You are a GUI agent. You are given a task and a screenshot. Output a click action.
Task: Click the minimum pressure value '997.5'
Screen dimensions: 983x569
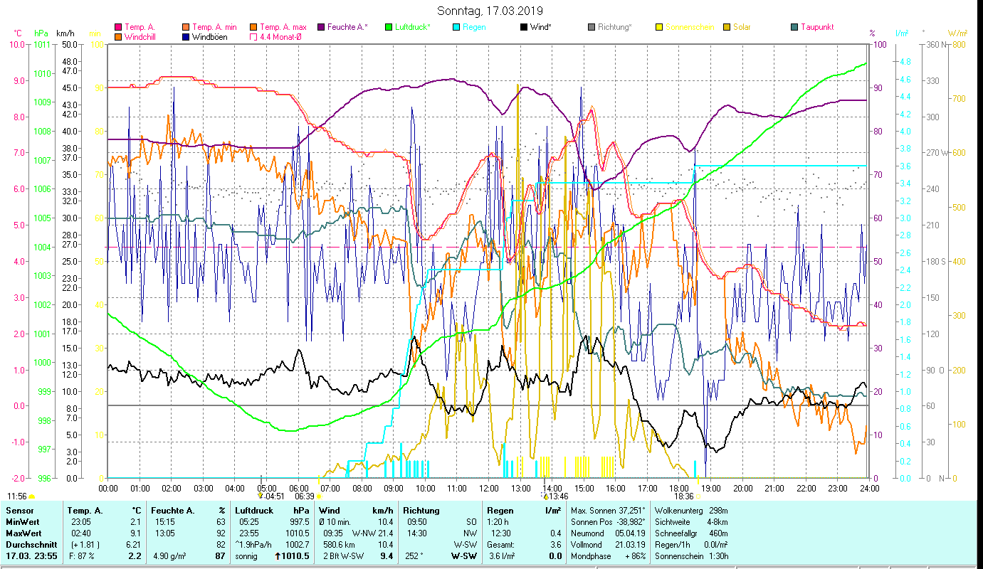click(300, 521)
